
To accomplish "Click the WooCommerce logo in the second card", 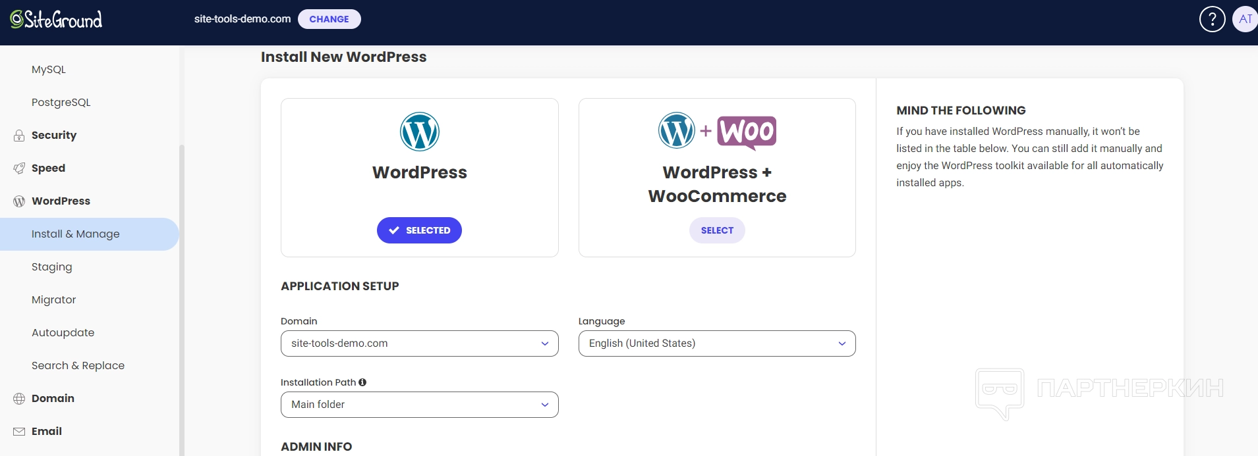I will tap(747, 133).
